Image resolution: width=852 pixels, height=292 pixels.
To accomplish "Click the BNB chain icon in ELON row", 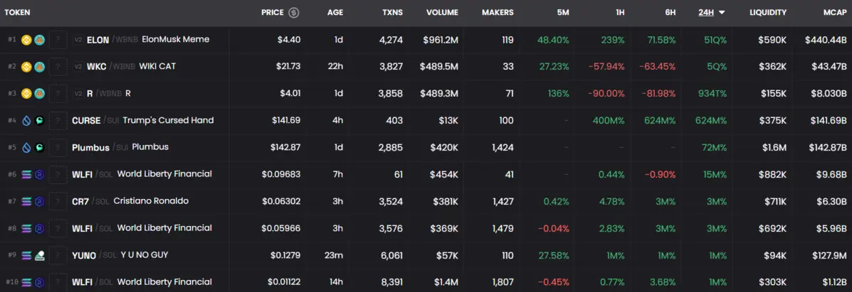I will 26,40.
